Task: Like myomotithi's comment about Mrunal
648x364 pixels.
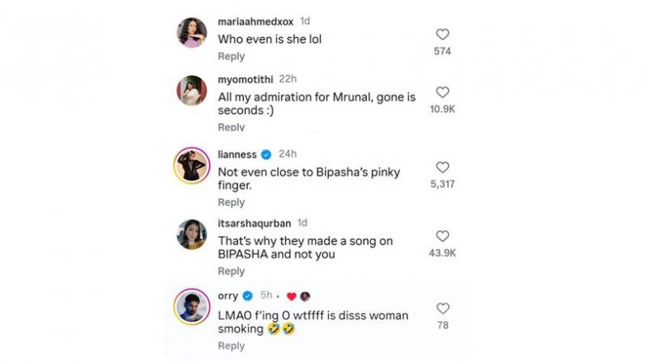Action: point(443,92)
